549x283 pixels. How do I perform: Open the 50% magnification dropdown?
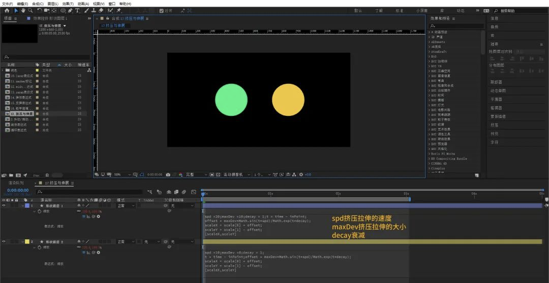[x=123, y=174]
